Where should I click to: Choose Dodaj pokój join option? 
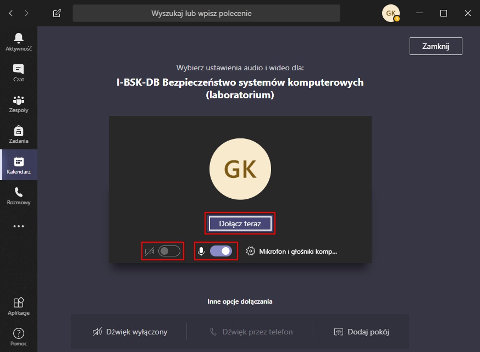click(x=362, y=332)
